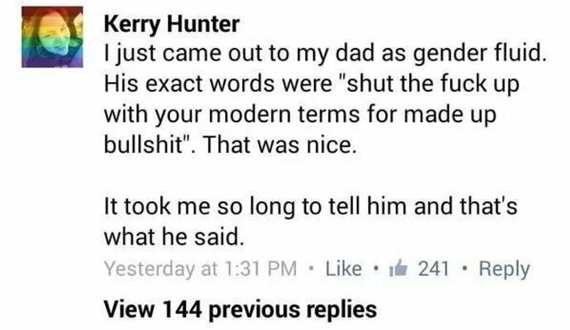Viewport: 570px width, 330px height.
Task: View the 241 likes count
Action: pyautogui.click(x=434, y=269)
